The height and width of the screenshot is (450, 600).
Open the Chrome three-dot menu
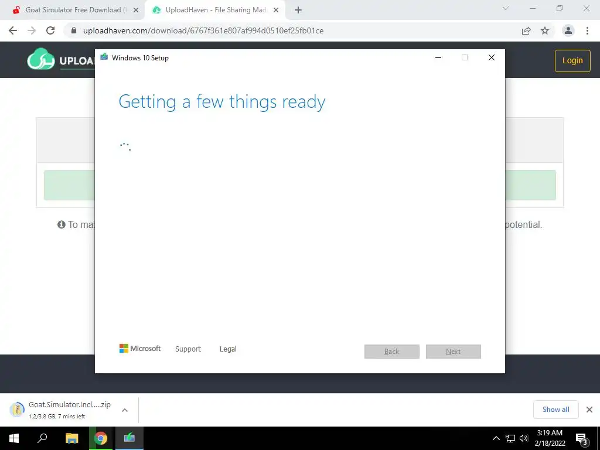coord(587,30)
